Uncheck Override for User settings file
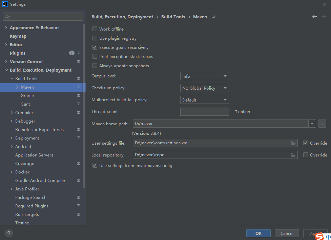The height and width of the screenshot is (240, 331). coord(306,143)
